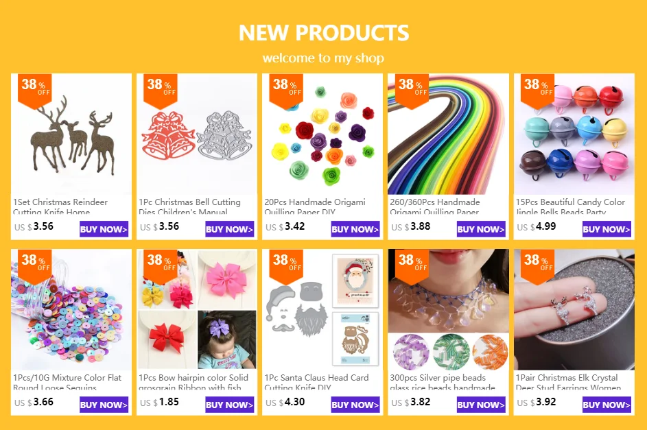This screenshot has height=430, width=647.
Task: Open the Christmas elk crystal earrings image
Action: pos(574,309)
